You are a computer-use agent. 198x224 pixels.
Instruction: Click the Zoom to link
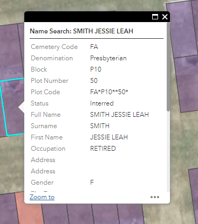pos(42,197)
